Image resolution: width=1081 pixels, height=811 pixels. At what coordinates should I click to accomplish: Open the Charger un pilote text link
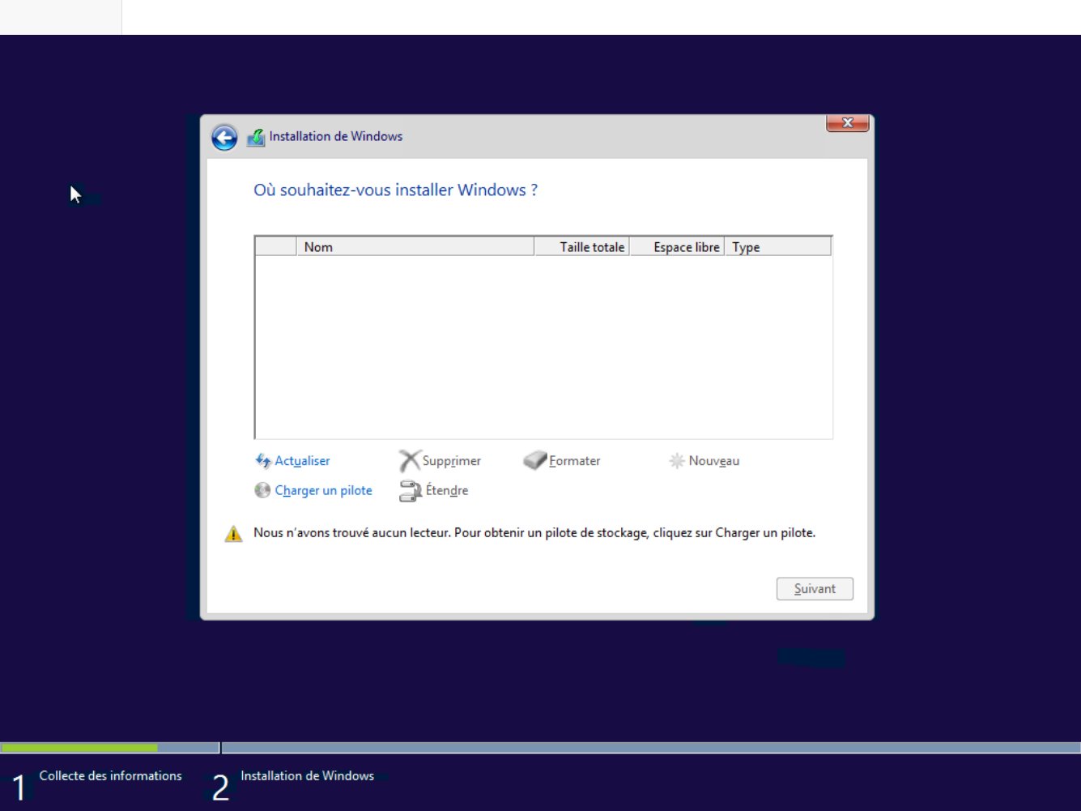click(x=323, y=490)
